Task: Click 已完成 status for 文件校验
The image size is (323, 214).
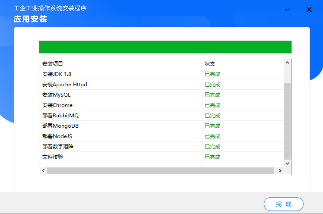Action: point(212,157)
